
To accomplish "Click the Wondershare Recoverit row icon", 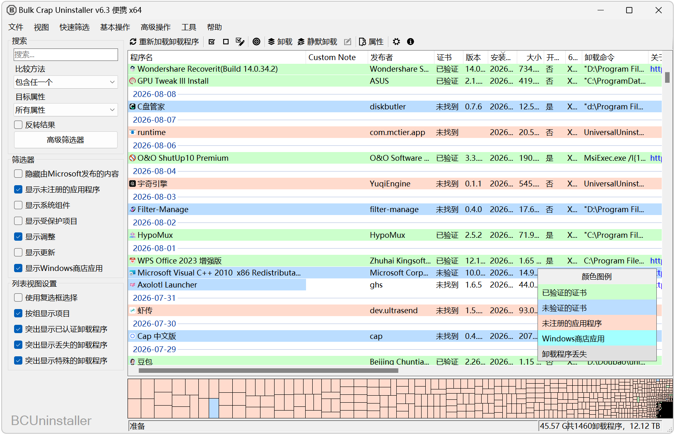I will tap(133, 69).
